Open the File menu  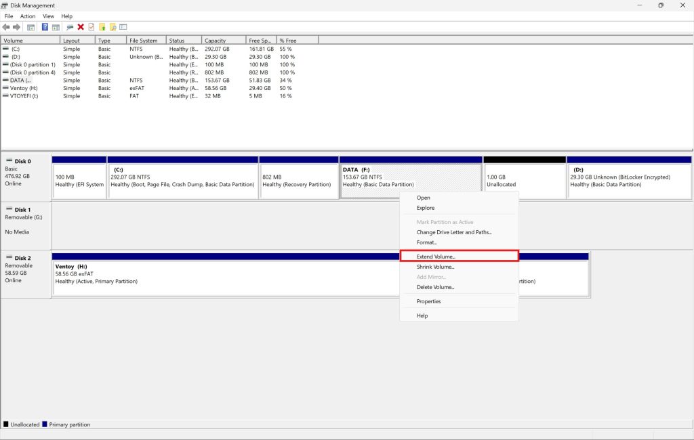9,16
